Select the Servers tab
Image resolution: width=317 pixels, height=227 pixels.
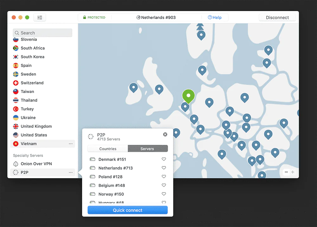click(x=147, y=149)
